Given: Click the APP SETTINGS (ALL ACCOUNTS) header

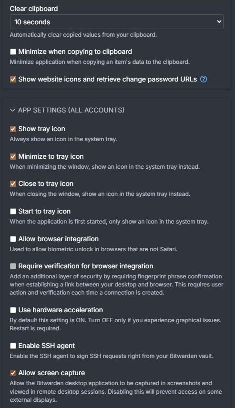Looking at the screenshot, I should (71, 110).
